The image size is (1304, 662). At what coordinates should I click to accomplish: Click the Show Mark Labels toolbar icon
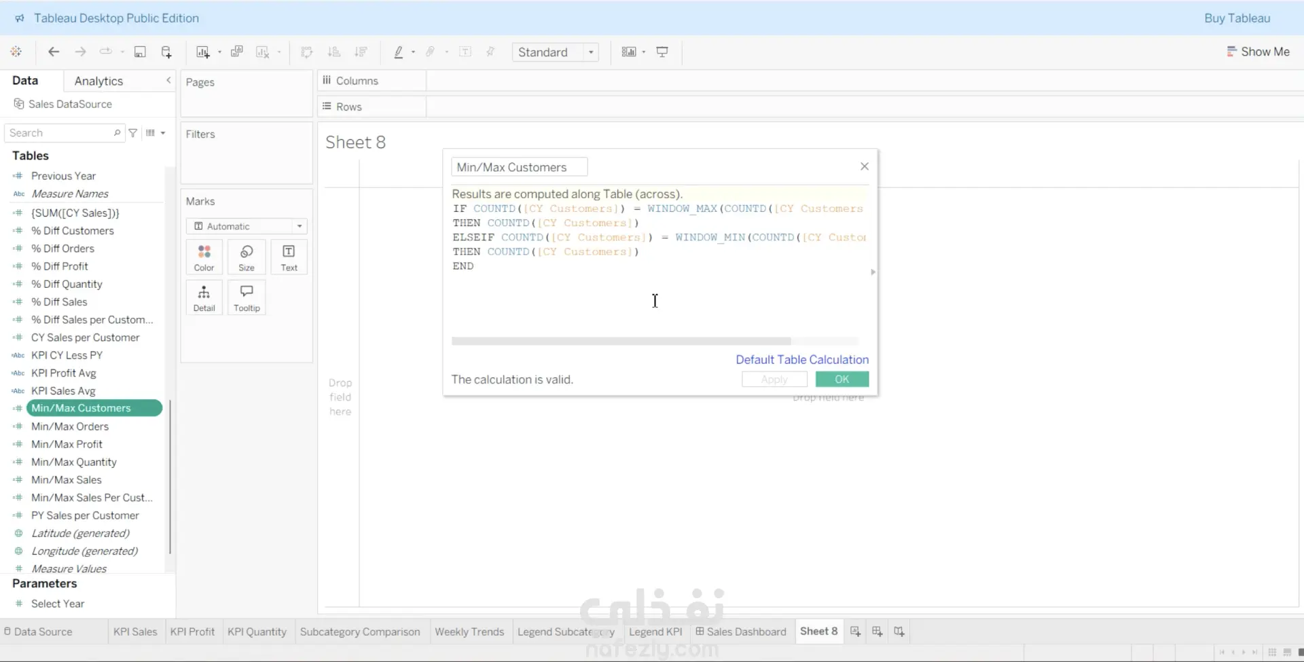tap(465, 52)
